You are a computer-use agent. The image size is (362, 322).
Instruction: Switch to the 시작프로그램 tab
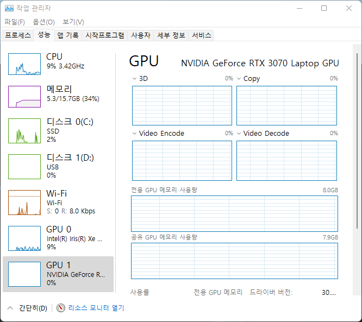pos(105,35)
